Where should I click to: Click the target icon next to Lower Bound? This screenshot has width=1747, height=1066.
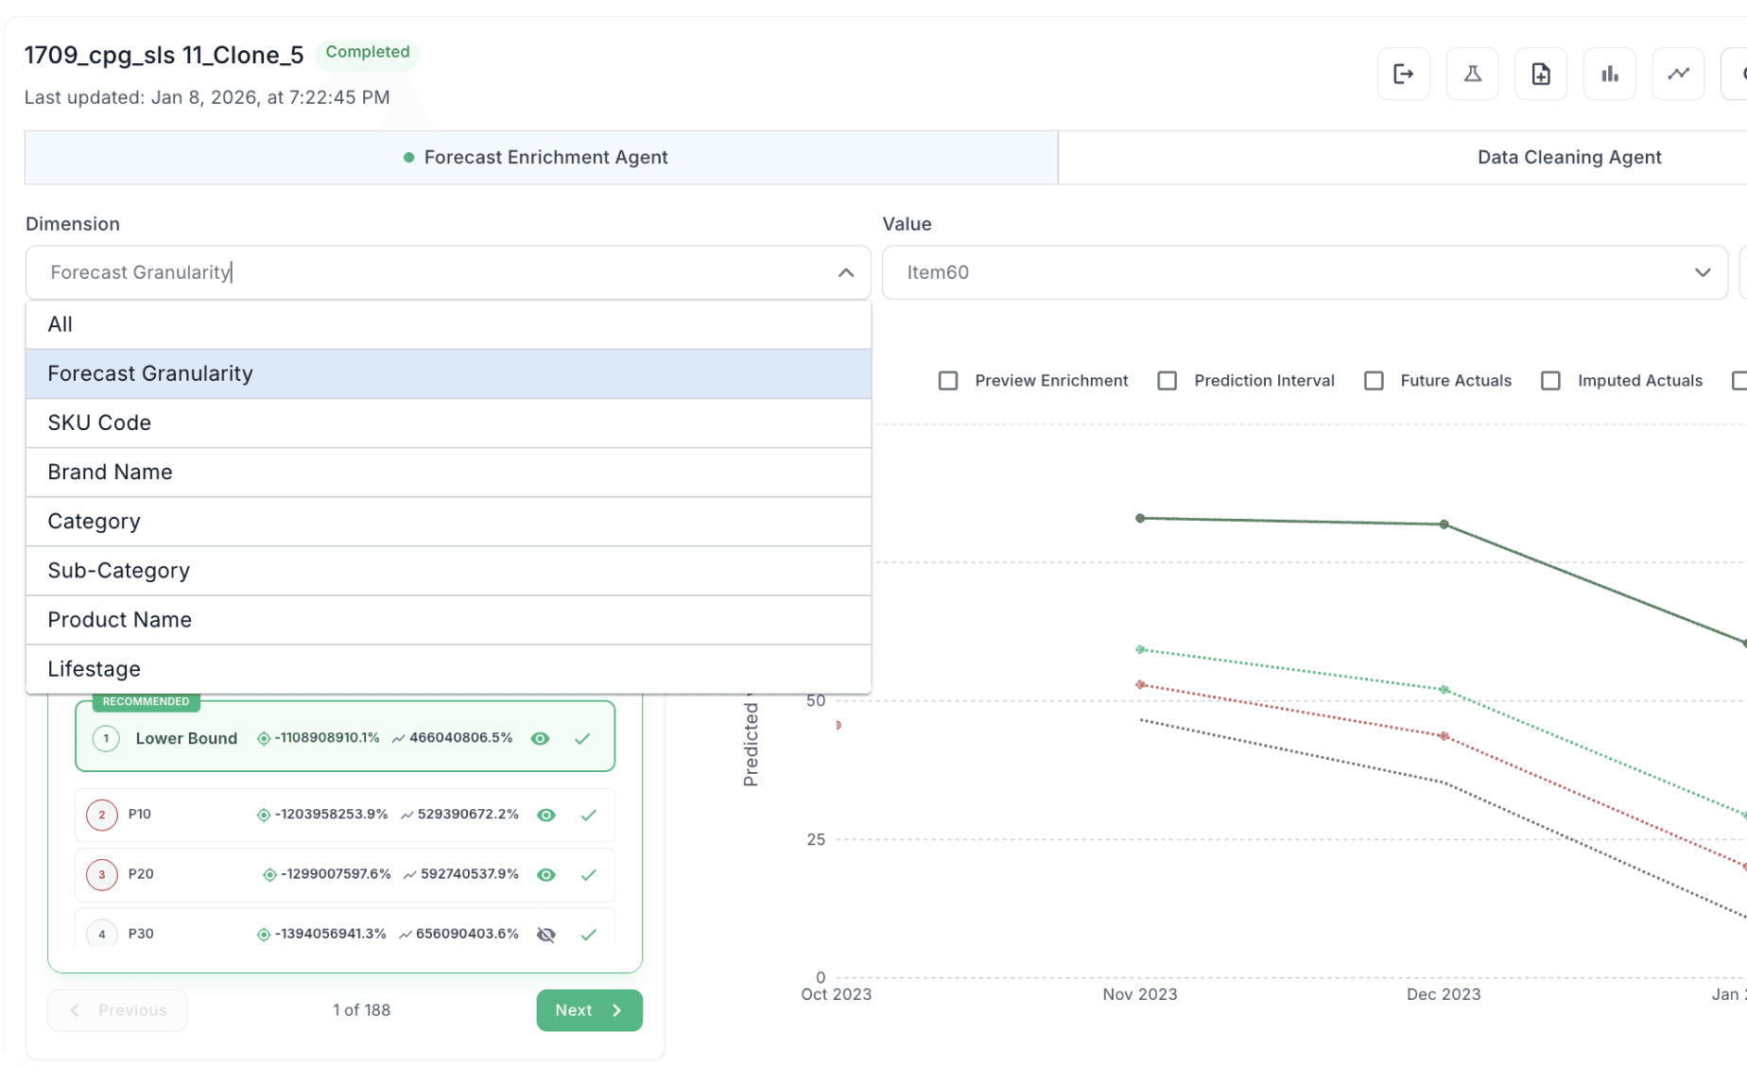pyautogui.click(x=262, y=738)
